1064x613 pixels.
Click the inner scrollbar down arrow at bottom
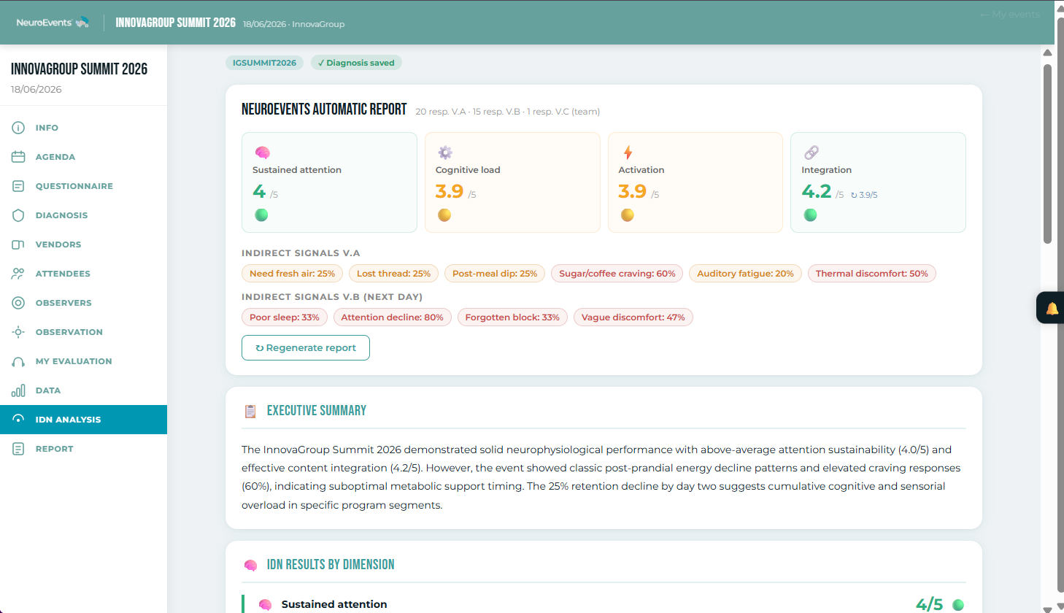(1047, 609)
